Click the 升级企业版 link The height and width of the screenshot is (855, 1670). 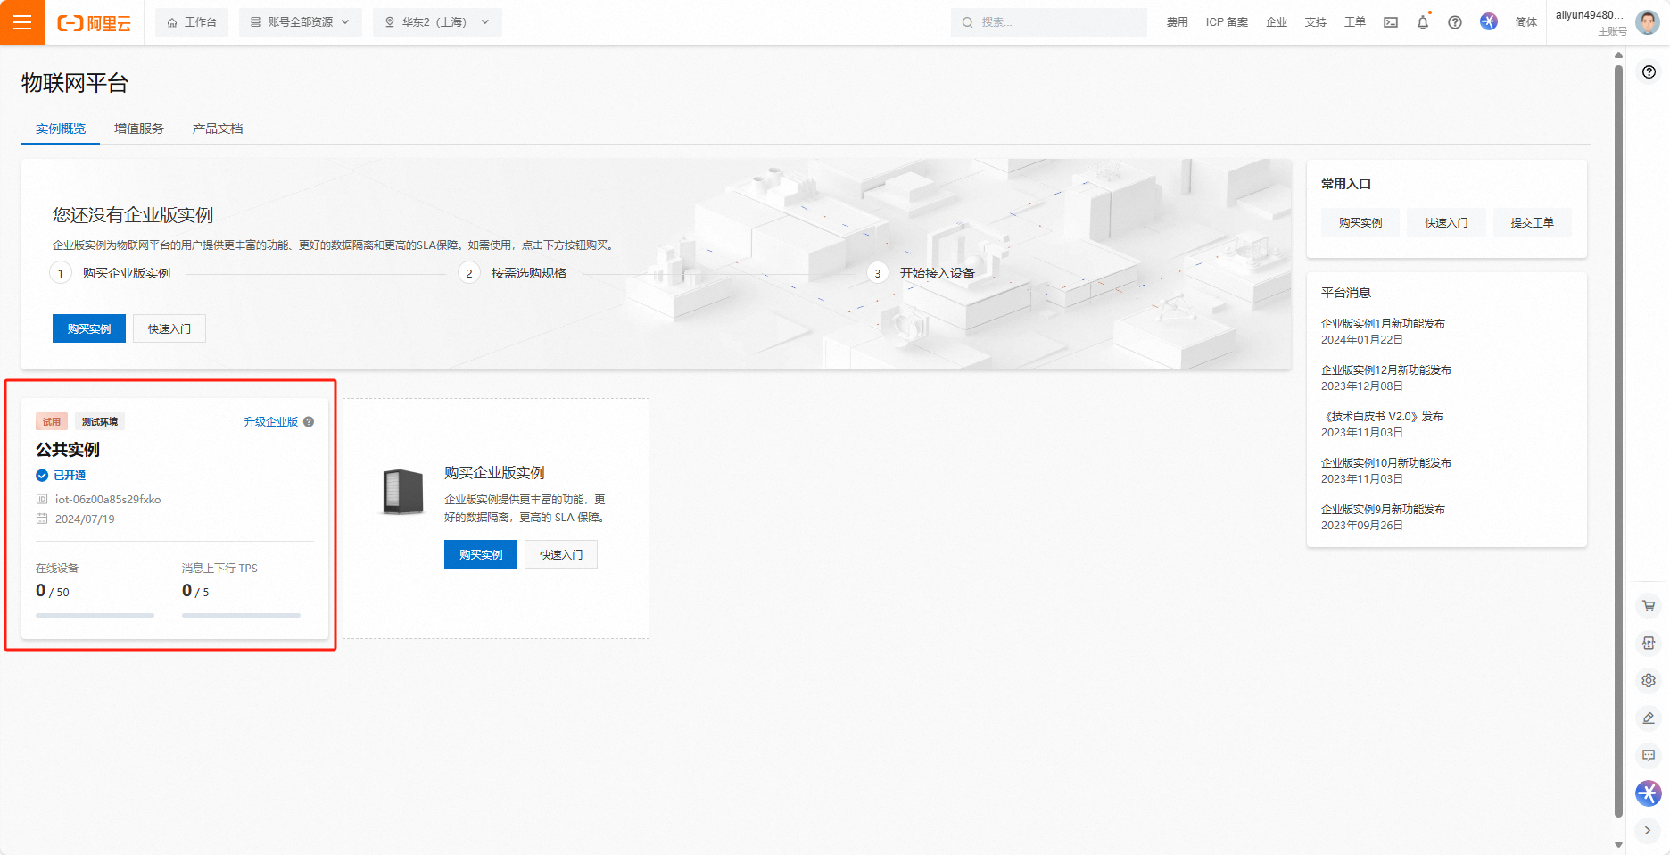tap(270, 422)
